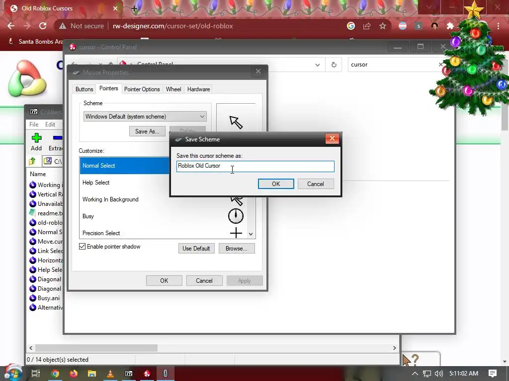Select Normal Select in the Customize list
509x381 pixels.
click(x=125, y=166)
